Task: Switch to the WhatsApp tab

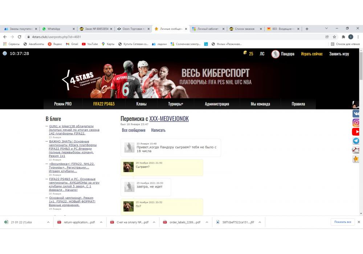Action: 58,29
